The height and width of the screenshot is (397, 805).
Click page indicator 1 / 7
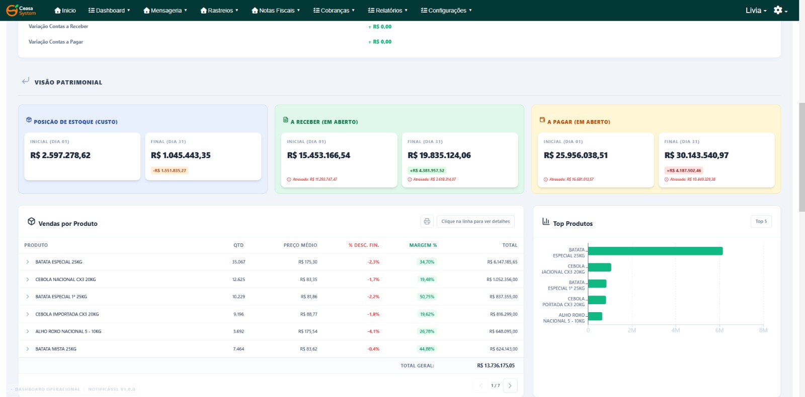click(x=496, y=385)
